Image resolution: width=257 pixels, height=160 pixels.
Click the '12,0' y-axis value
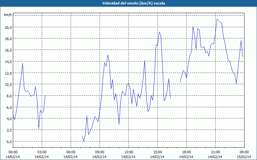coord(9,73)
